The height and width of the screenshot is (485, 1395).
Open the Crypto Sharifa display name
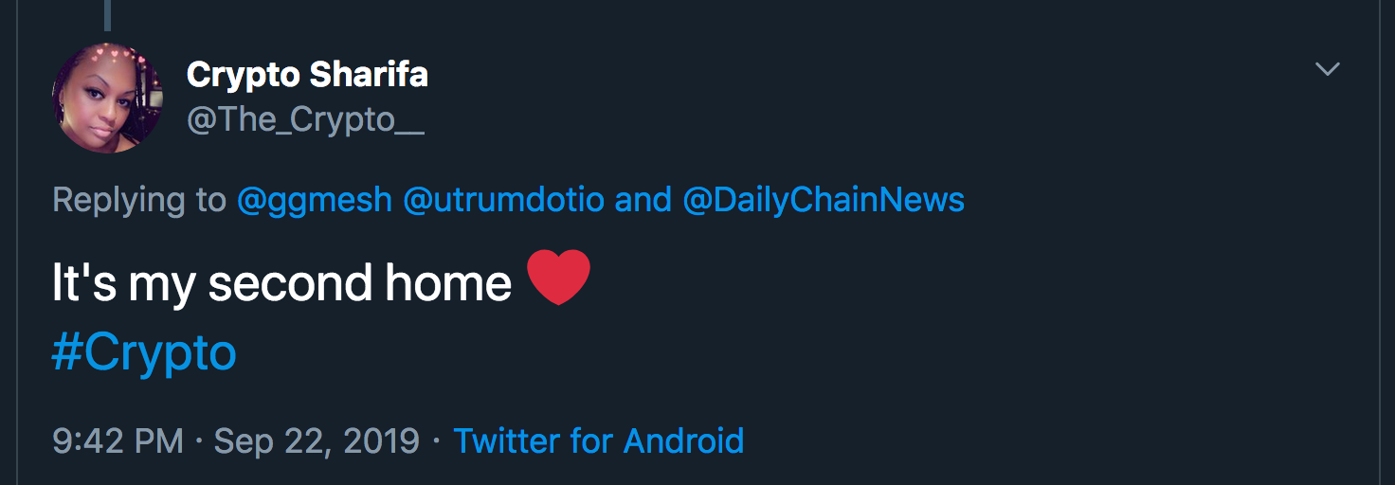(x=307, y=75)
